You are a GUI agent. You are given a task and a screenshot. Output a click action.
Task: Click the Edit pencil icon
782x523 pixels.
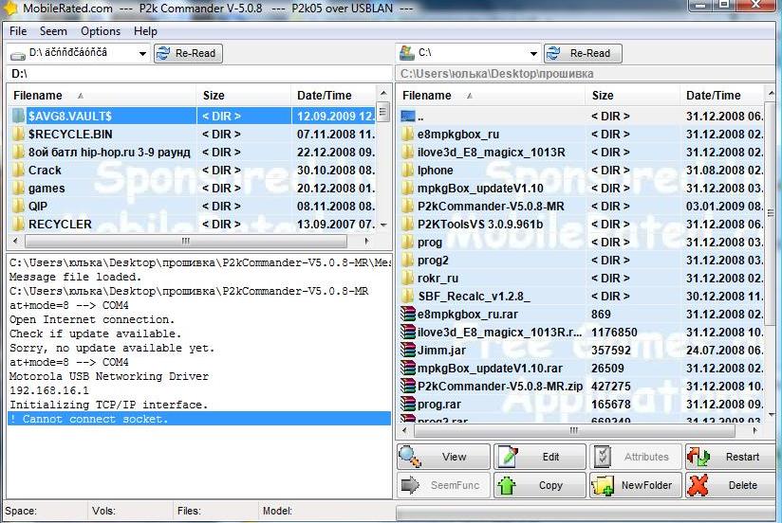pyautogui.click(x=508, y=457)
